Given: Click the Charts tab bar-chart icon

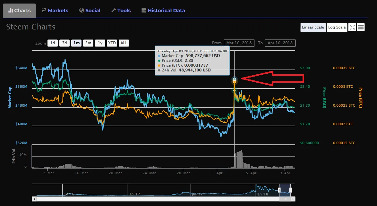Looking at the screenshot, I should point(11,10).
